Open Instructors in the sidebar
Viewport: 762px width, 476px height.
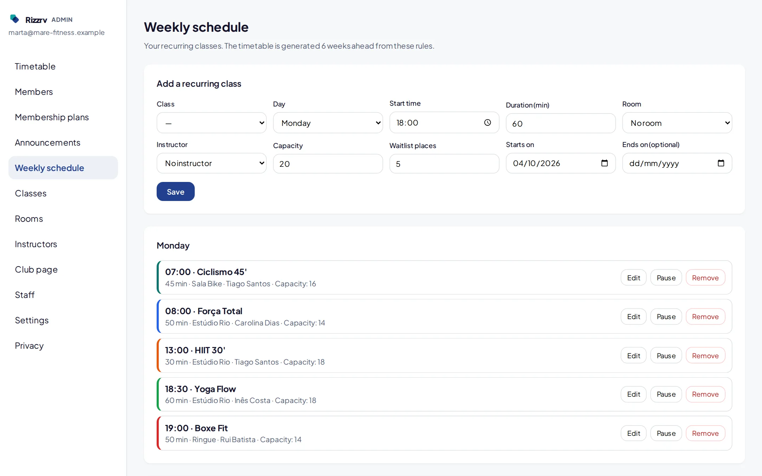(63, 244)
